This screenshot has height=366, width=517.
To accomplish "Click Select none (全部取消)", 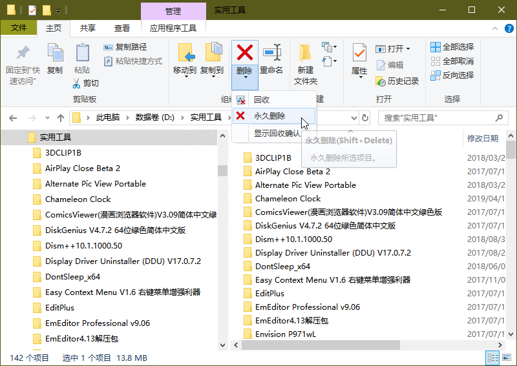I will 452,61.
